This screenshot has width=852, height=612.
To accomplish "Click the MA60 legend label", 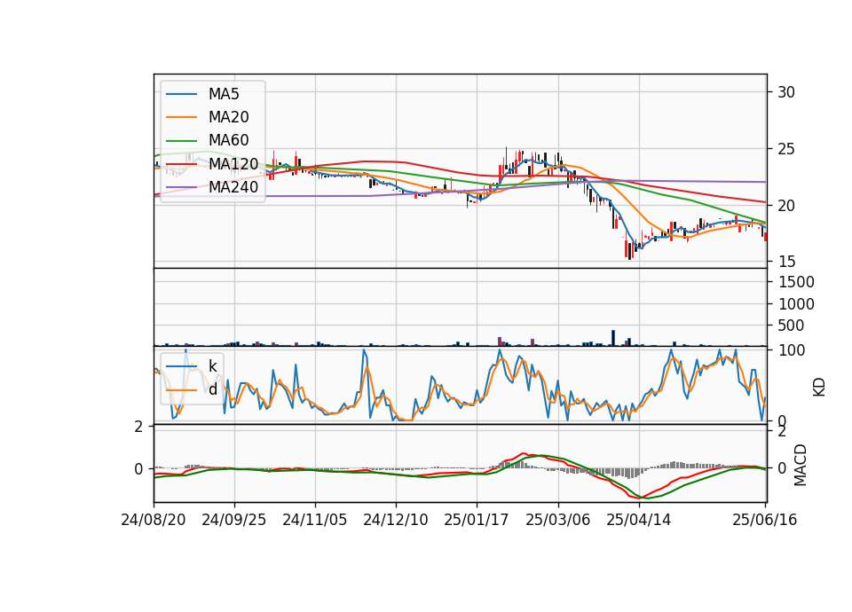I will pyautogui.click(x=229, y=140).
